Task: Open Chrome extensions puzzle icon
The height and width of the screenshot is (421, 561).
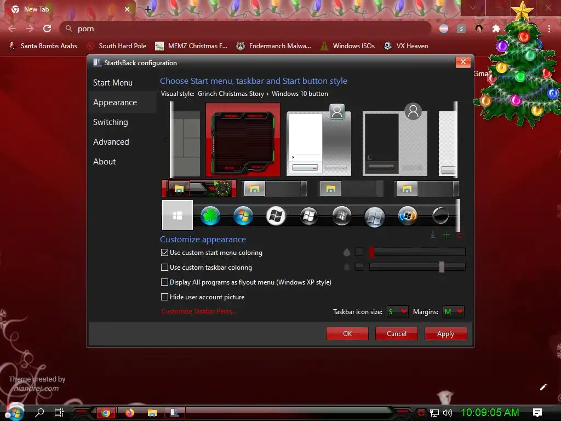Action: (496, 29)
